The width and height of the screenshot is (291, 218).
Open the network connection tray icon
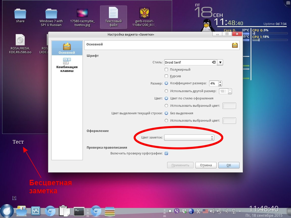(x=234, y=211)
